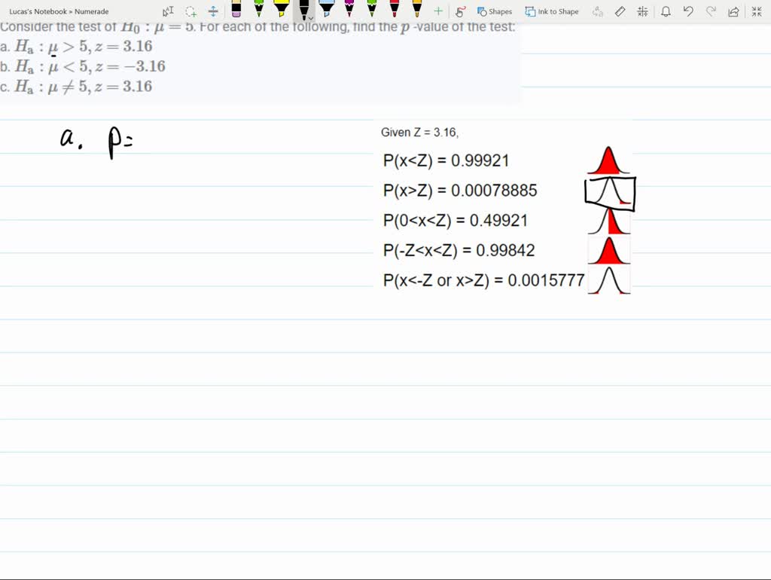Image resolution: width=771 pixels, height=580 pixels.
Task: Redo the last undone action
Action: (711, 11)
